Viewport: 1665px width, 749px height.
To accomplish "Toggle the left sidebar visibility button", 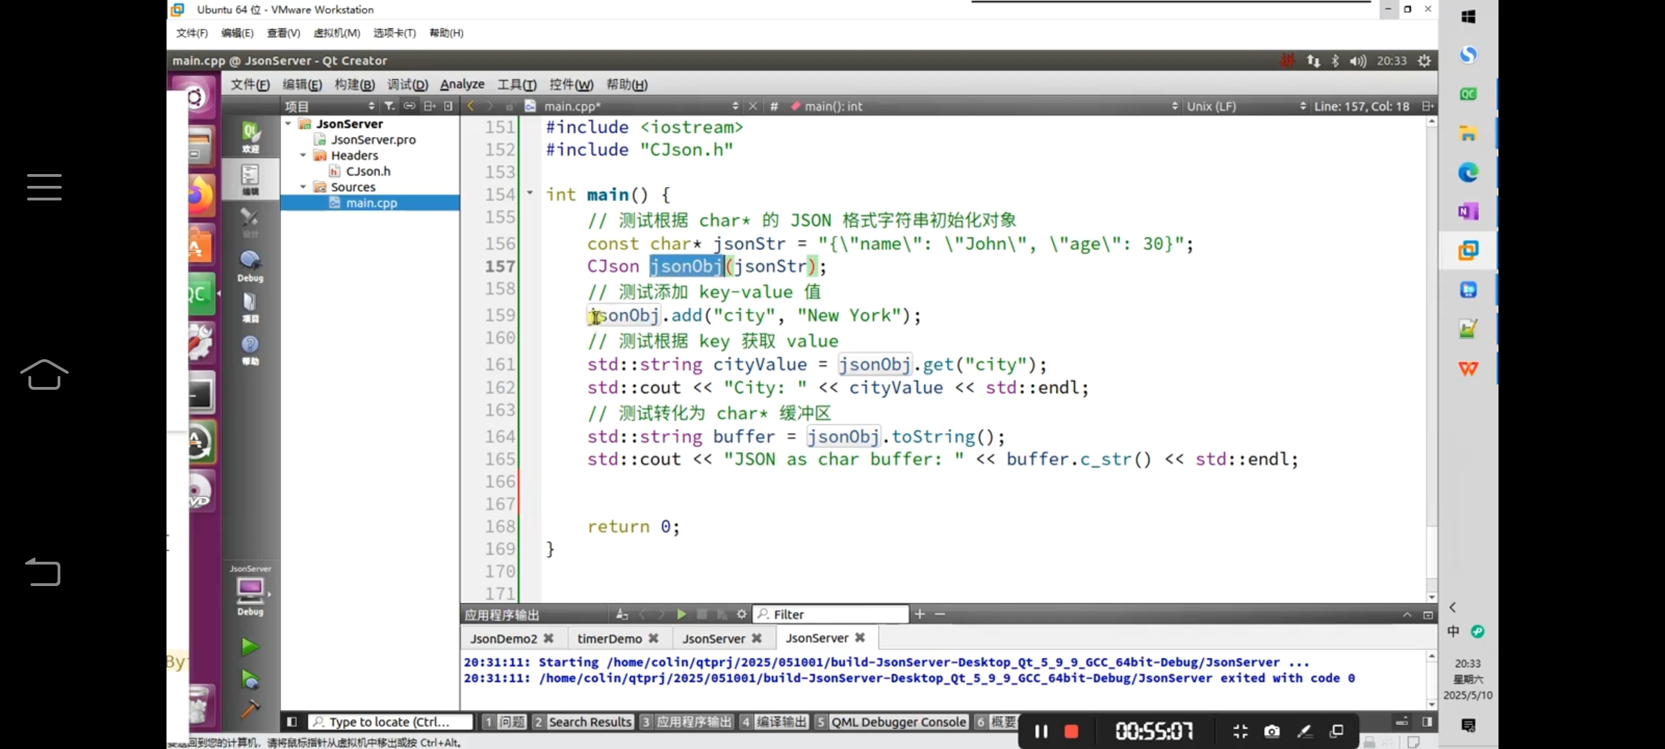I will pyautogui.click(x=292, y=722).
